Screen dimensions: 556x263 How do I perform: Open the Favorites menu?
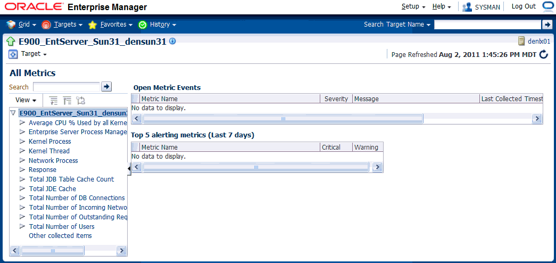[x=117, y=24]
